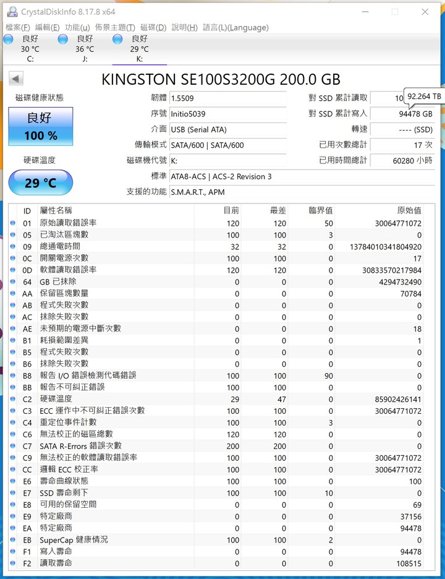Click status dot for attribute C7 SATA R-Errors
The image size is (445, 579).
[x=13, y=446]
